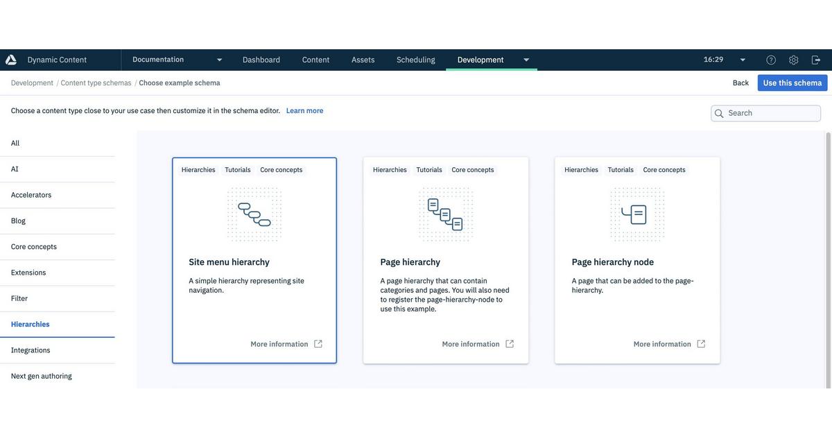Click the Page hierarchy illustration icon
This screenshot has height=437, width=832.
pyautogui.click(x=446, y=214)
